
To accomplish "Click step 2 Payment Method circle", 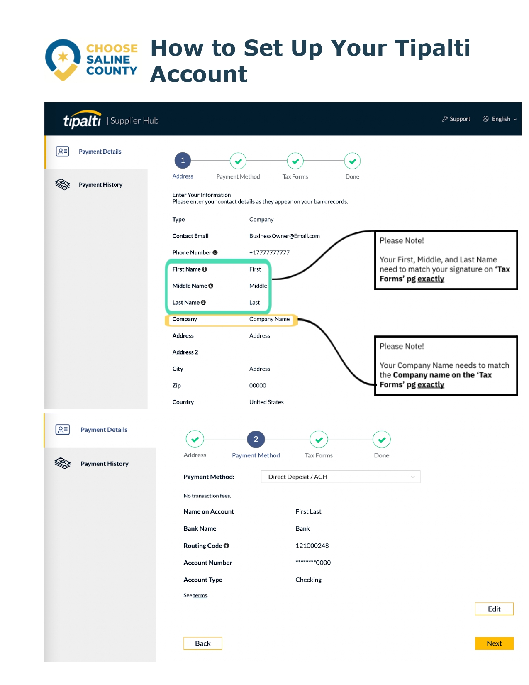I will point(256,439).
